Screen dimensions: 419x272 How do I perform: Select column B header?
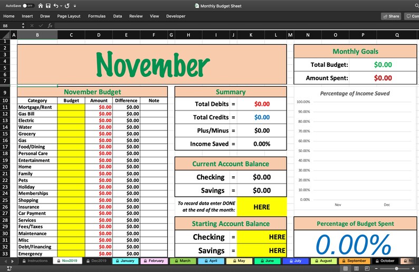pyautogui.click(x=37, y=35)
